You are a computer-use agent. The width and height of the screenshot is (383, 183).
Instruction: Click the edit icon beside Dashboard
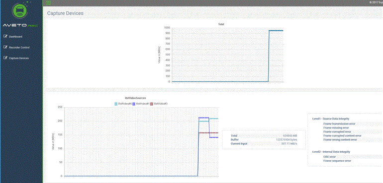(5, 36)
